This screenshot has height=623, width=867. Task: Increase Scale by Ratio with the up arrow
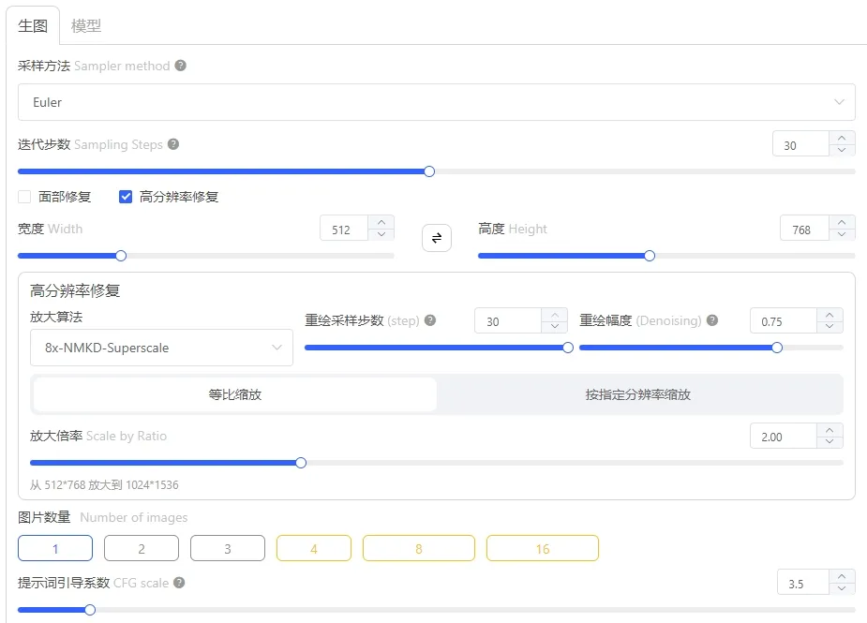tap(830, 431)
